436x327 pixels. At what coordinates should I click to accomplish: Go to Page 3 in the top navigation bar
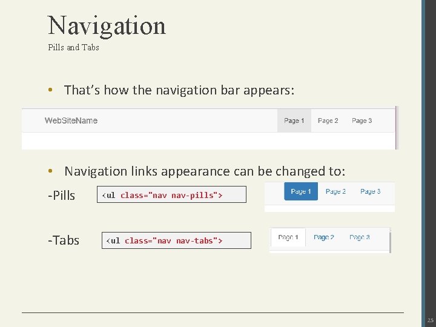tap(362, 121)
